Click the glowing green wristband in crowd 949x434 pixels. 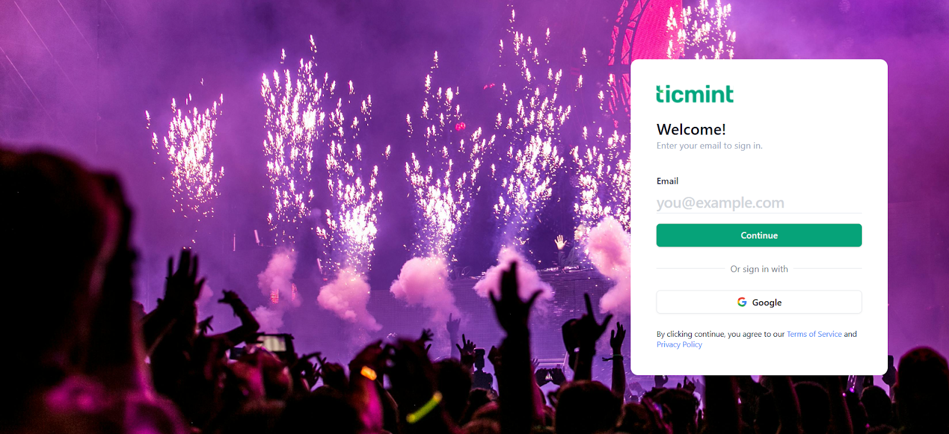(425, 407)
